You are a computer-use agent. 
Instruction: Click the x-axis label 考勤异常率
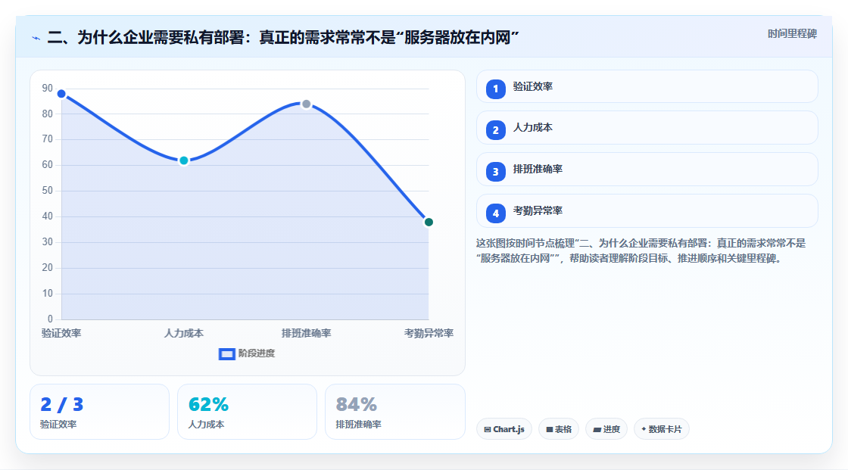click(x=429, y=333)
